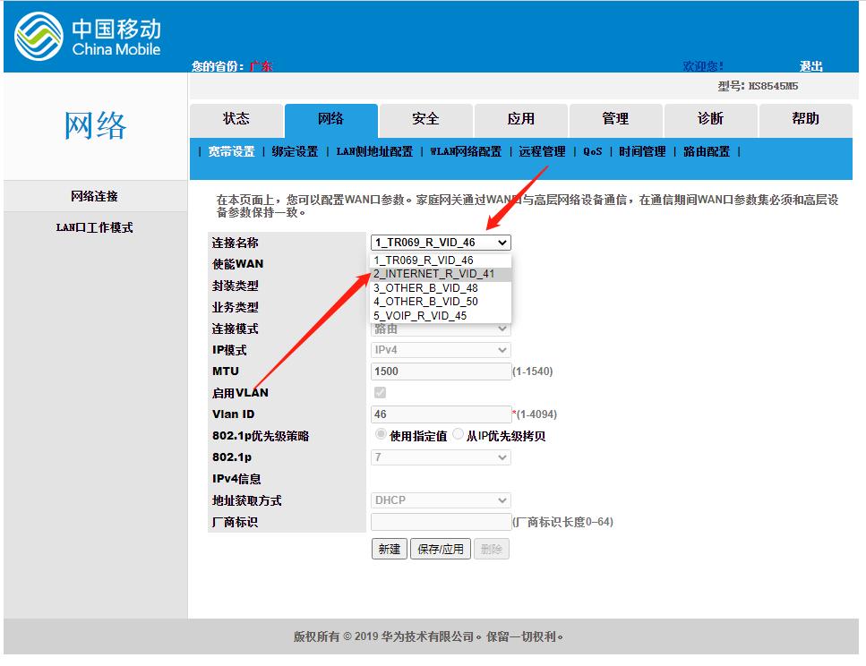Click the 退出 logout link

812,66
